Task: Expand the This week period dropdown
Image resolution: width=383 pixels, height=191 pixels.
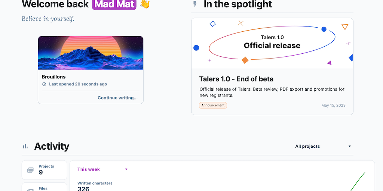Action: 102,169
